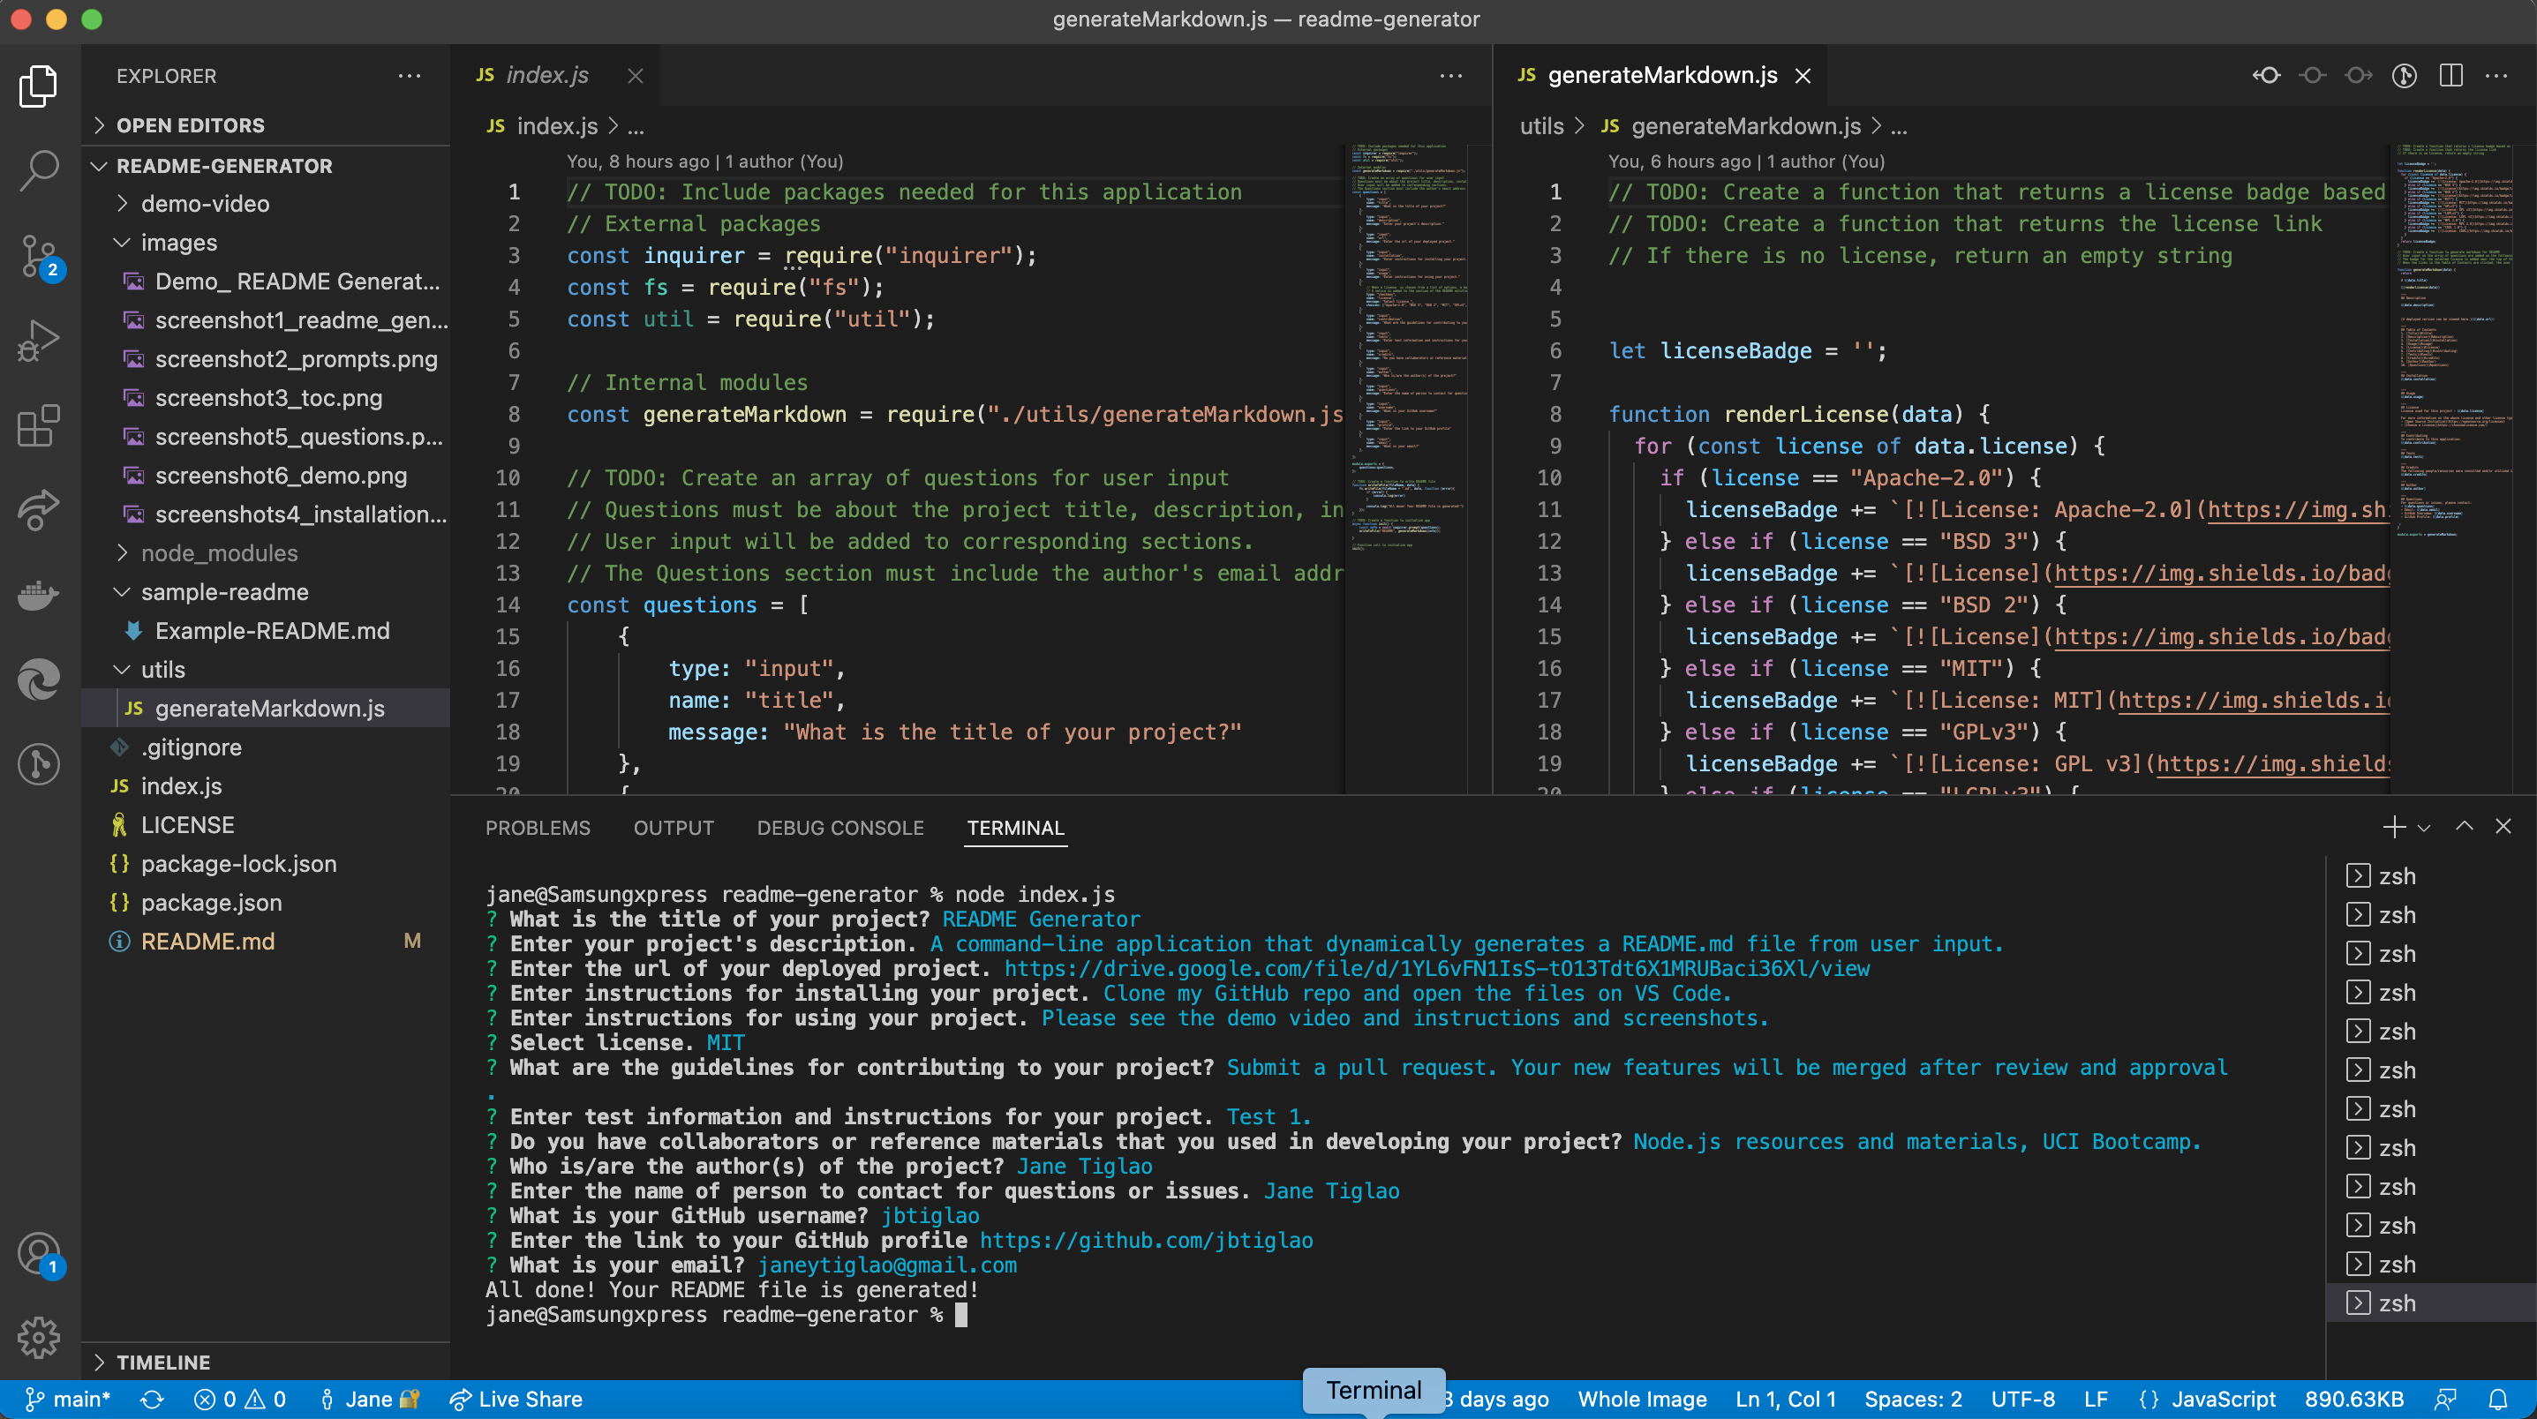Open more actions for generateMarkdown.js editor group

click(2496, 76)
